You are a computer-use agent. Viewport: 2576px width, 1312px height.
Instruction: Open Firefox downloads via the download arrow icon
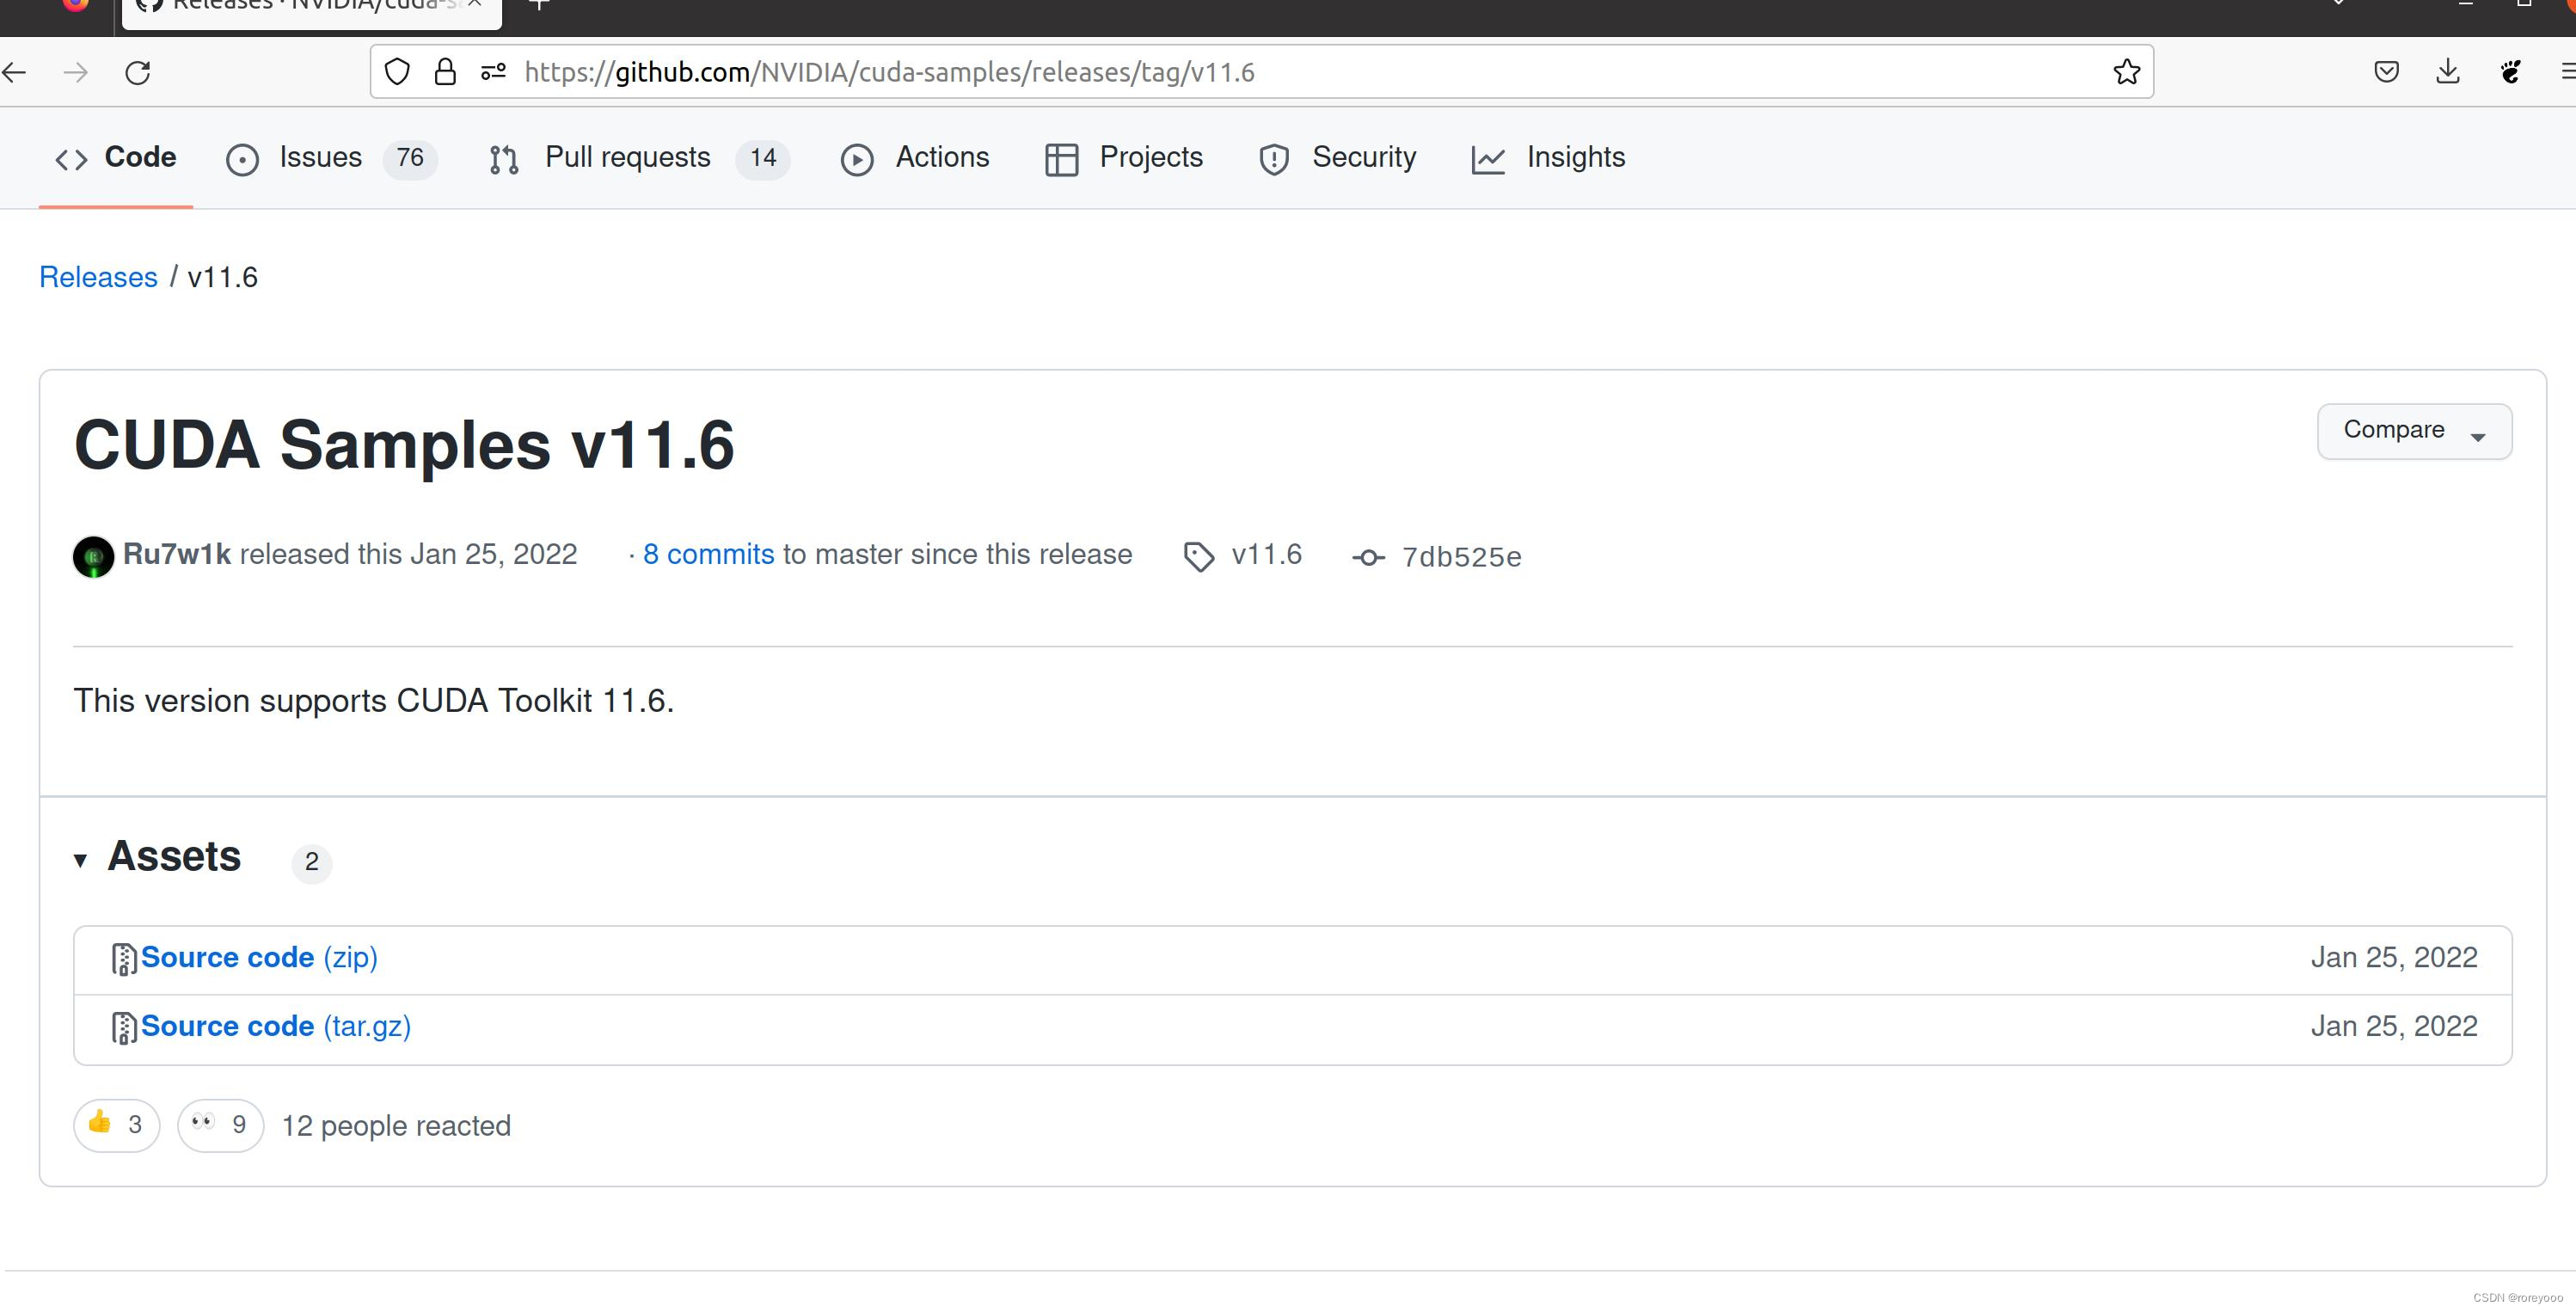2448,71
